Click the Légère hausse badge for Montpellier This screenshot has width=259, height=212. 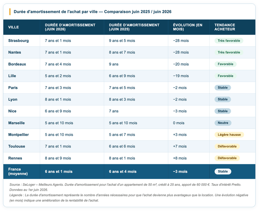click(x=229, y=135)
